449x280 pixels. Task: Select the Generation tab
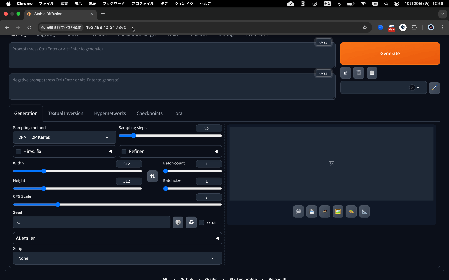(26, 113)
